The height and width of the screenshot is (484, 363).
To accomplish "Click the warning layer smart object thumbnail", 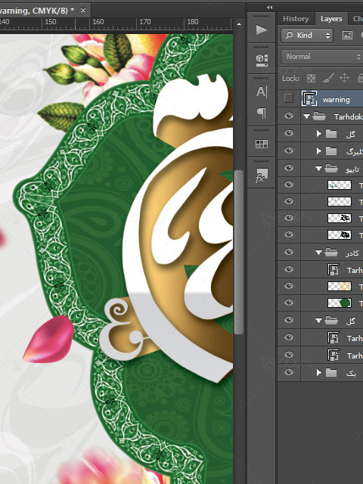I will point(309,99).
